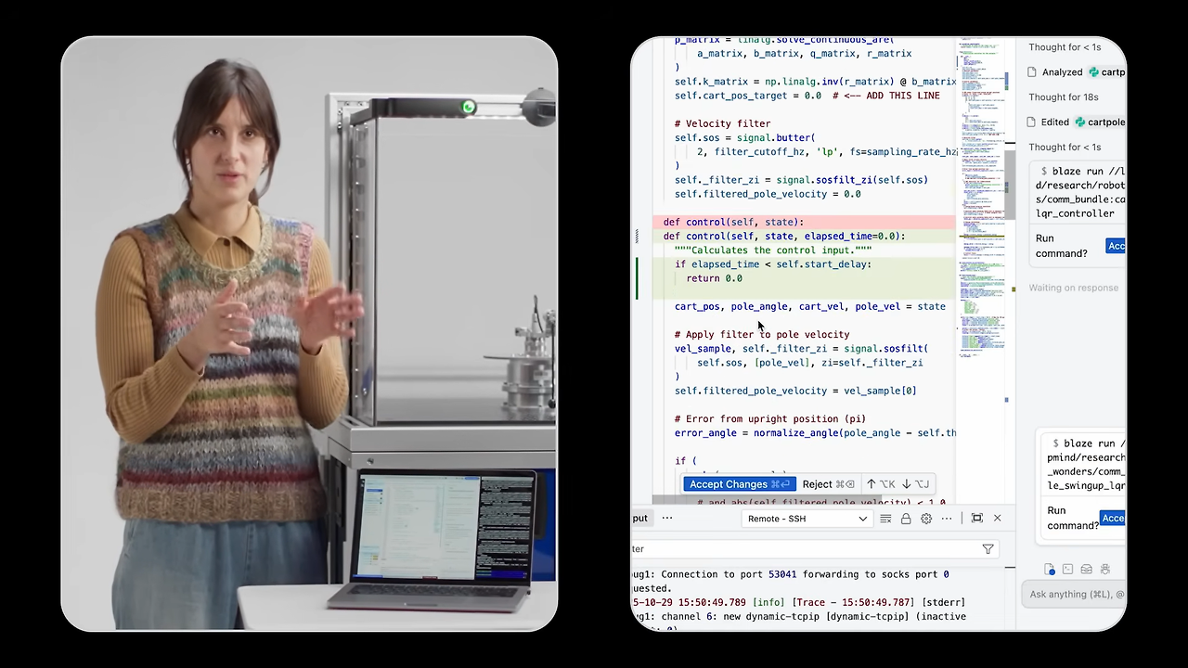Toggle output scroll lock padlock icon
The height and width of the screenshot is (668, 1188).
point(906,519)
